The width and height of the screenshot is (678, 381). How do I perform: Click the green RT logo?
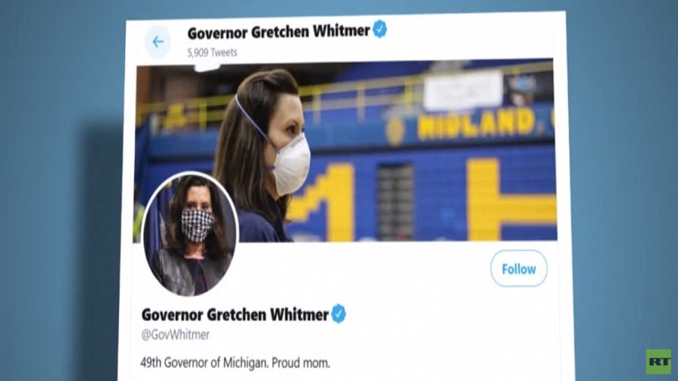(x=659, y=361)
